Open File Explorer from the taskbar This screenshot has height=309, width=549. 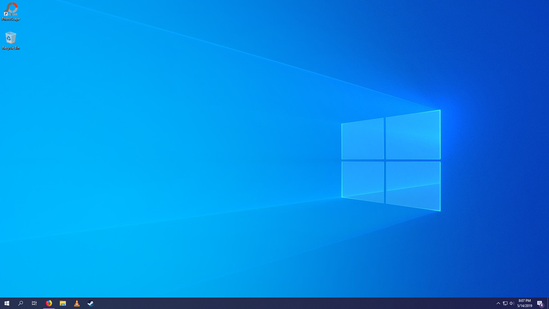63,303
